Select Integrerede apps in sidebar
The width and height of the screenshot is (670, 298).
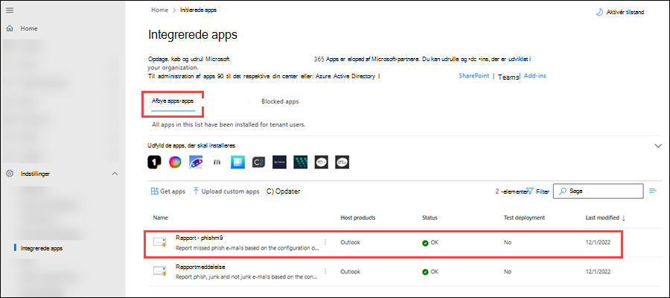coord(42,248)
